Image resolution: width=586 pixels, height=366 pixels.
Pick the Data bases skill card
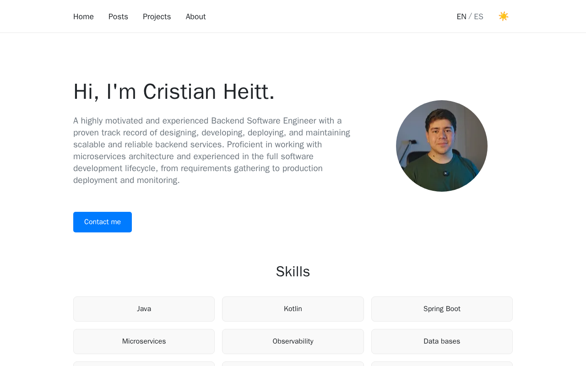442,341
